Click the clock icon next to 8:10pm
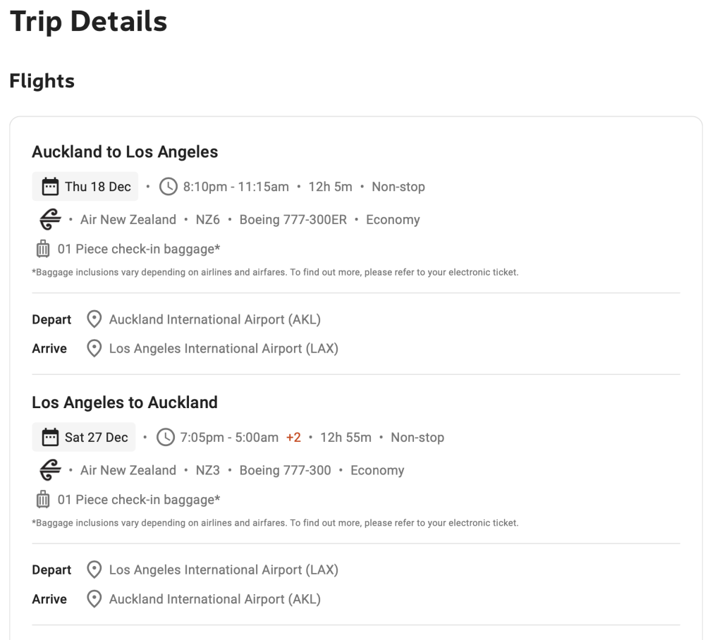Viewport: 722px width, 640px height. tap(169, 187)
